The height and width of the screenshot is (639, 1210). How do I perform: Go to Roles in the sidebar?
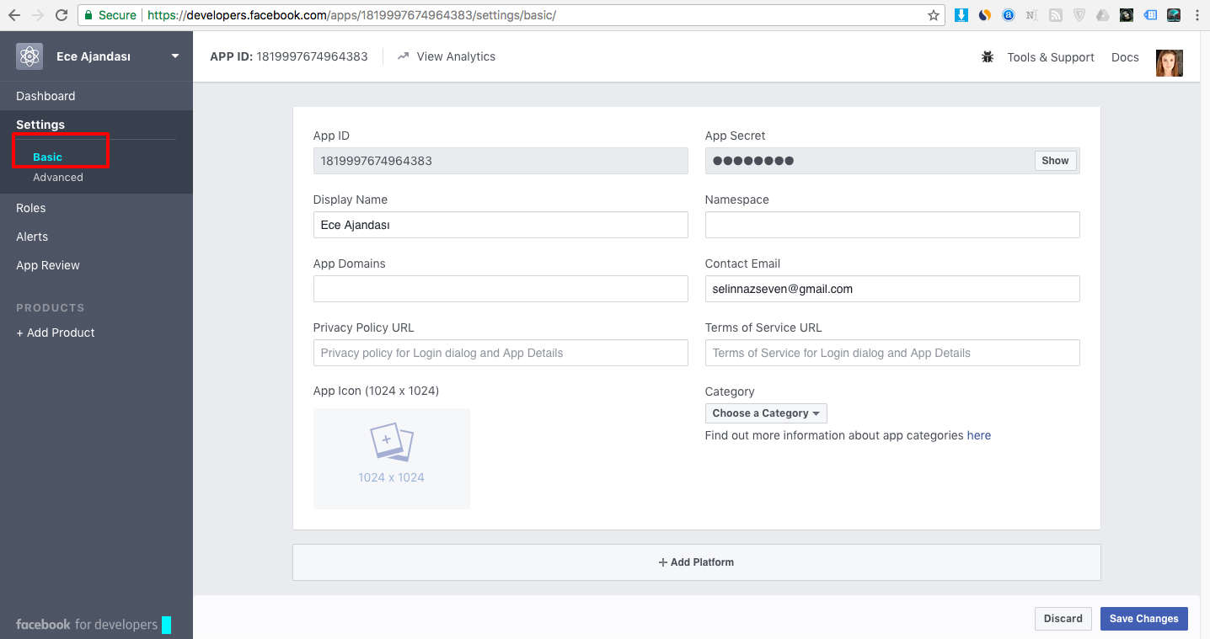coord(31,208)
